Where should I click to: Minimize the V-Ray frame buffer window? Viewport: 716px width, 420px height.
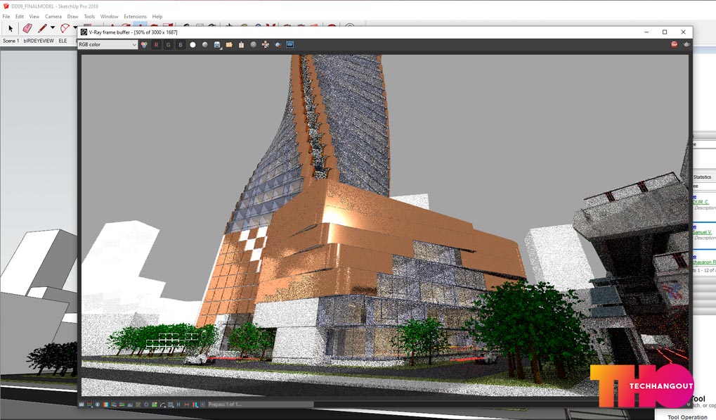646,32
